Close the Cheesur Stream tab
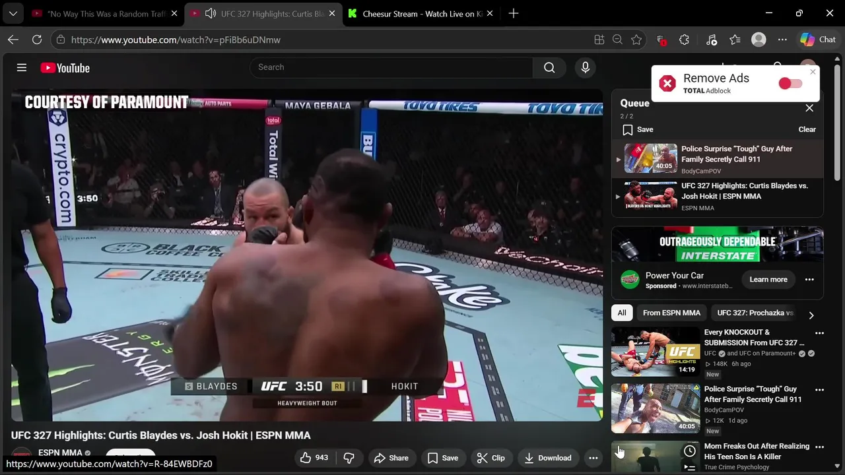This screenshot has width=845, height=475. [x=490, y=14]
